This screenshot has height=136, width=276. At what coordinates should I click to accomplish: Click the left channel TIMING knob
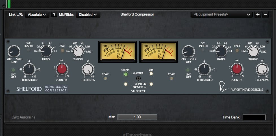[78, 51]
